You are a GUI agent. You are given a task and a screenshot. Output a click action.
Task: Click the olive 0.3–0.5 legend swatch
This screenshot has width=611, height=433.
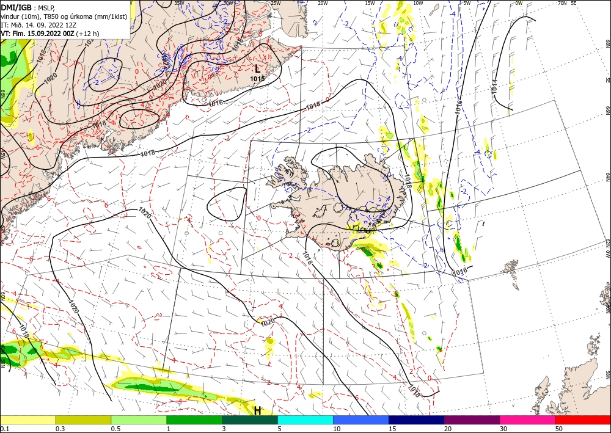(83, 420)
